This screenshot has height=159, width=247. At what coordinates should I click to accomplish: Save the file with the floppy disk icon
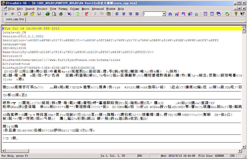click(x=39, y=14)
